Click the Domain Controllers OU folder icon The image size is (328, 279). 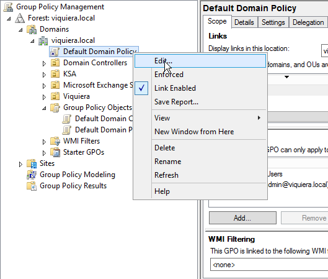pyautogui.click(x=55, y=63)
